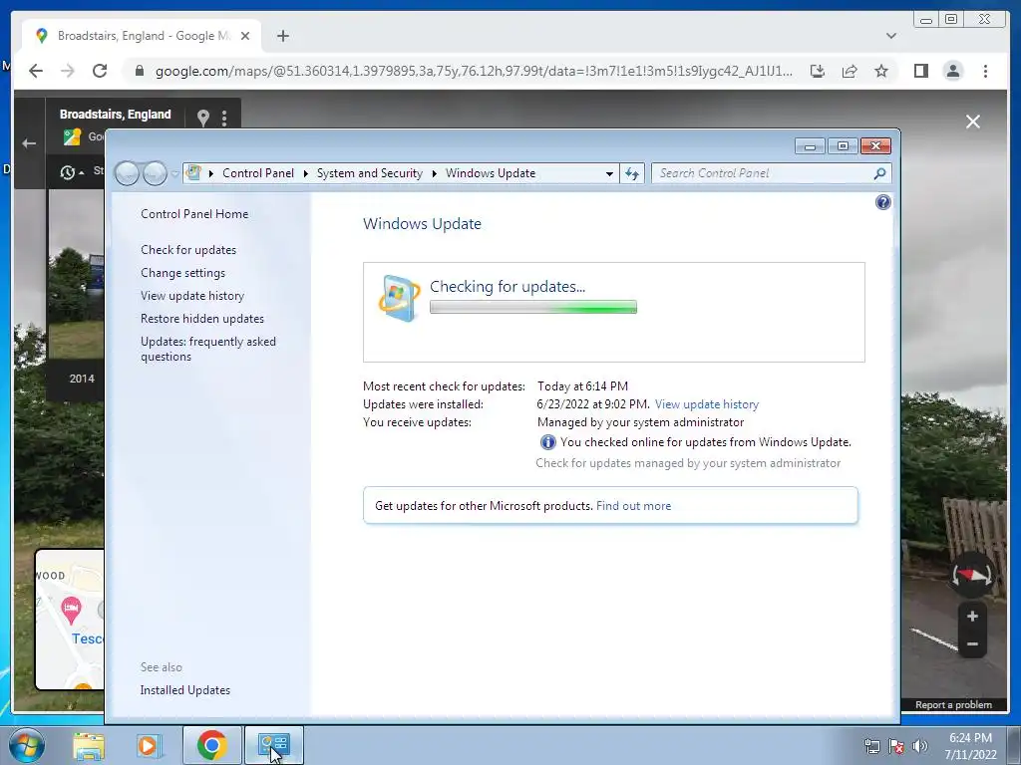Open the System and Security breadcrumb
The image size is (1021, 765).
(369, 173)
